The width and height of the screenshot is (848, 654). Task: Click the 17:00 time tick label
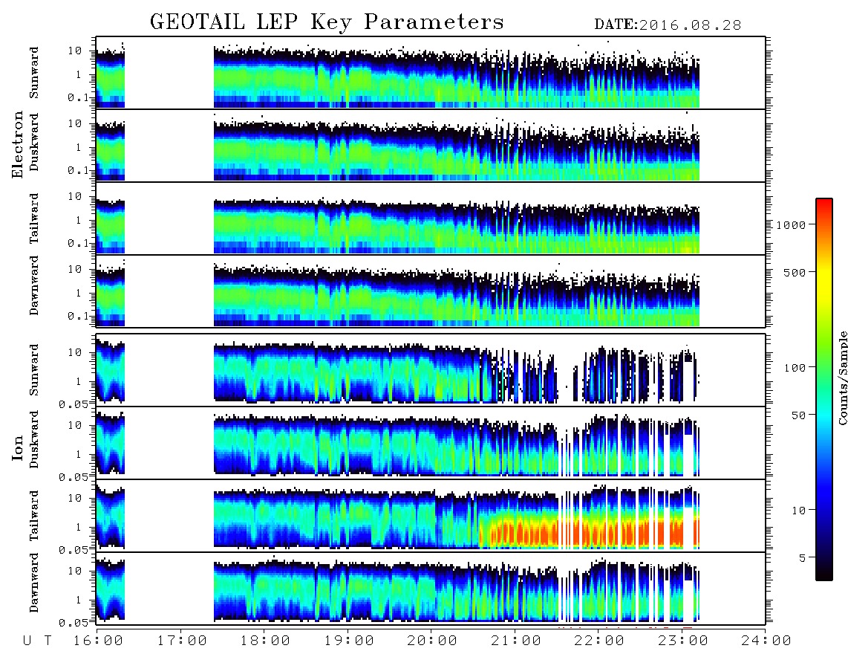point(182,641)
